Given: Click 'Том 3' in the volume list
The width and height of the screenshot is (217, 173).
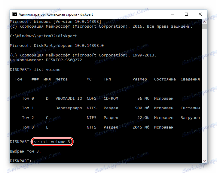Looking at the screenshot, I should 28,127.
